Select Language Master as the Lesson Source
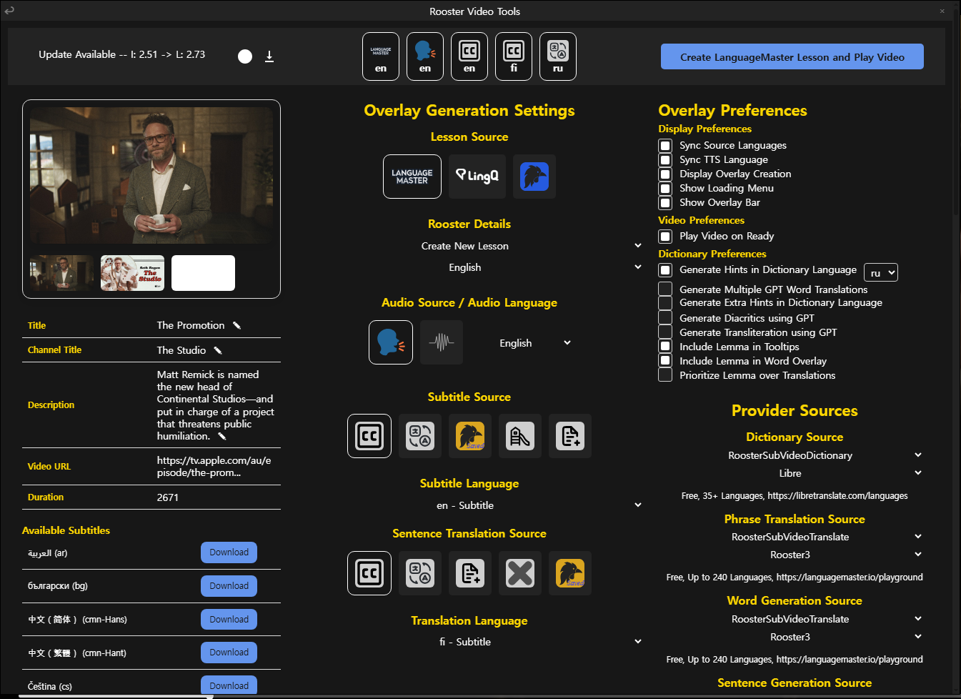Image resolution: width=961 pixels, height=699 pixels. 412,177
